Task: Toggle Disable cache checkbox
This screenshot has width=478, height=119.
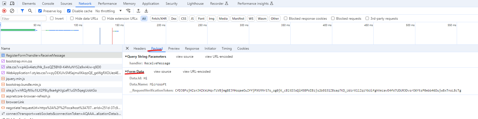Action: (x=69, y=11)
